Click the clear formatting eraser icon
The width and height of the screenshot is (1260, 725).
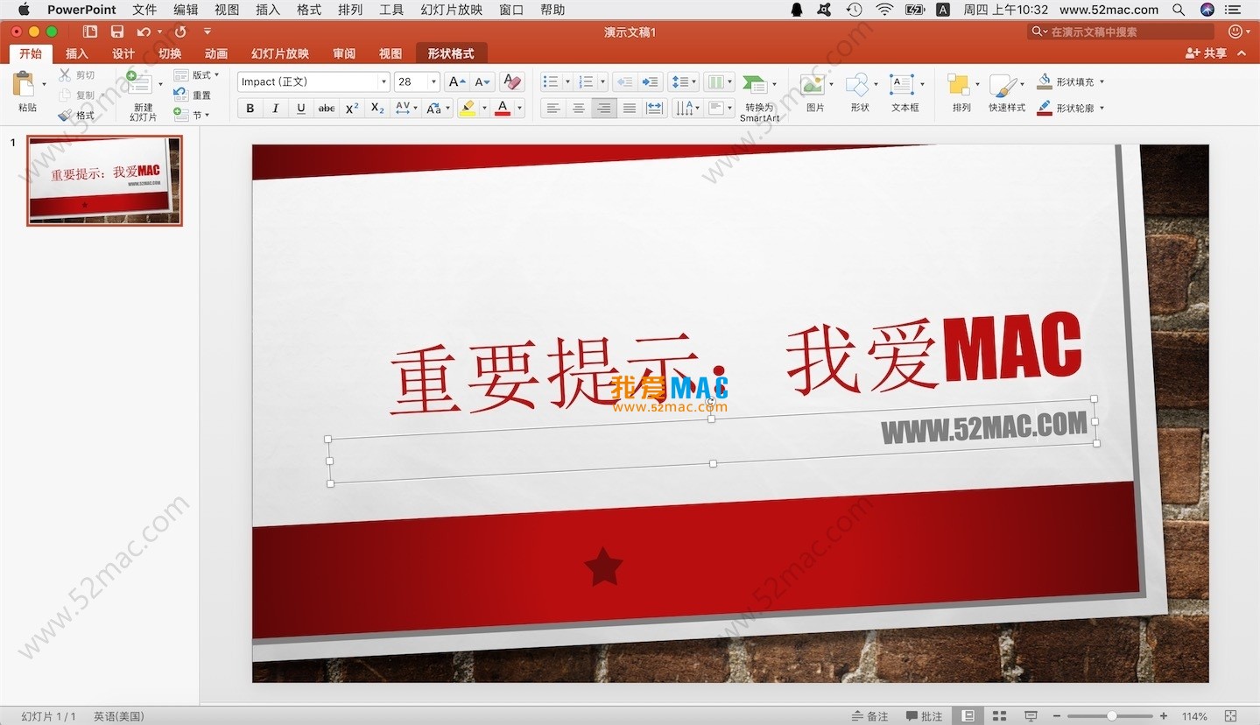(x=513, y=81)
